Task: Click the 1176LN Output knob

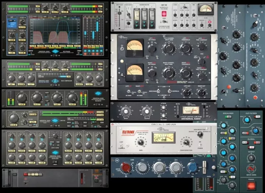Action: tap(147, 112)
